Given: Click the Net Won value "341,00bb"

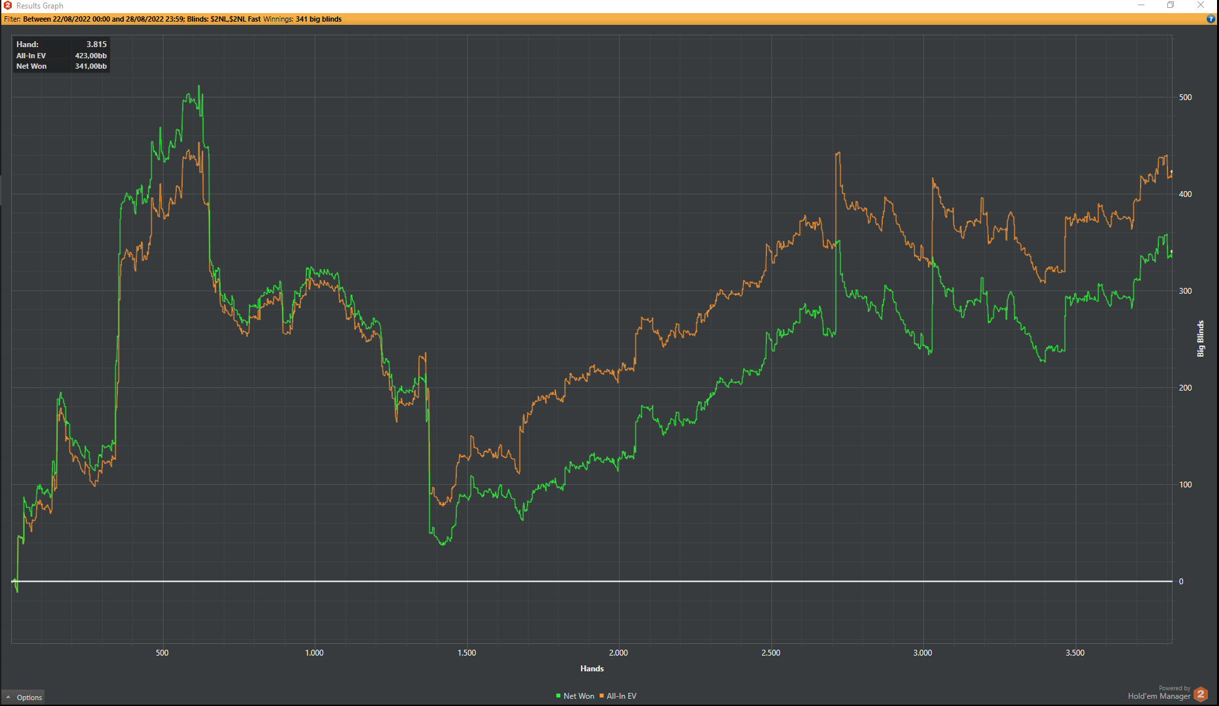Looking at the screenshot, I should pyautogui.click(x=91, y=66).
